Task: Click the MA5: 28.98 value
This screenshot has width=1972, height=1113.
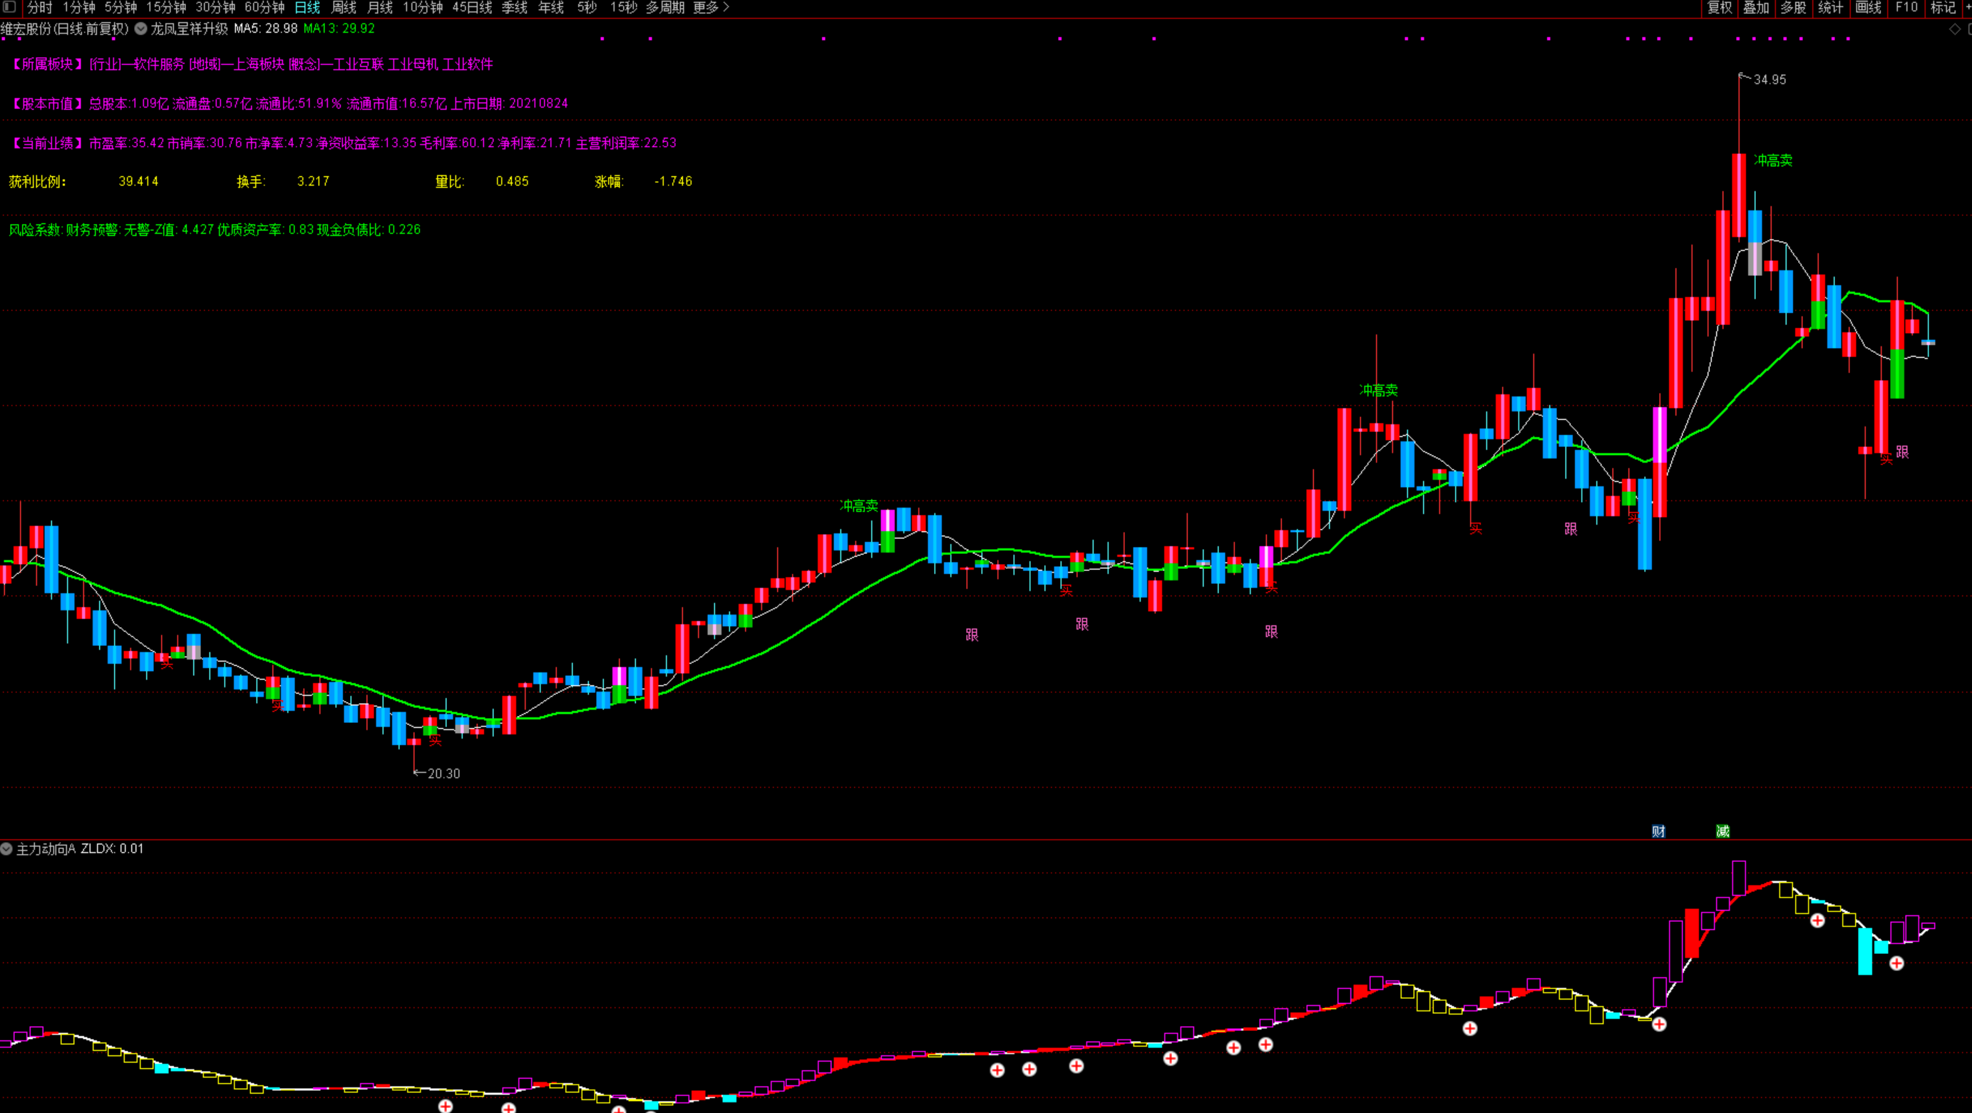Action: (x=266, y=29)
